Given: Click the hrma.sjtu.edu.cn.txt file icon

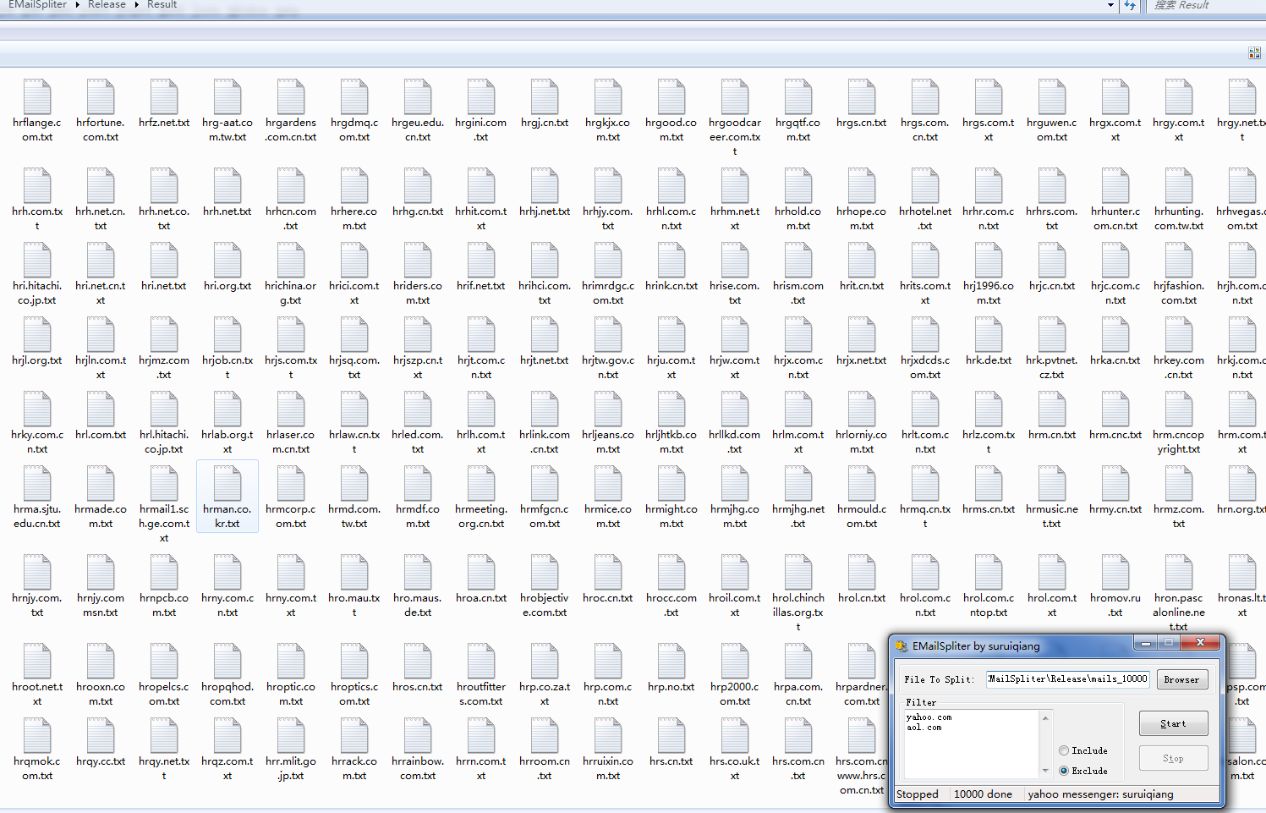Looking at the screenshot, I should tap(37, 483).
